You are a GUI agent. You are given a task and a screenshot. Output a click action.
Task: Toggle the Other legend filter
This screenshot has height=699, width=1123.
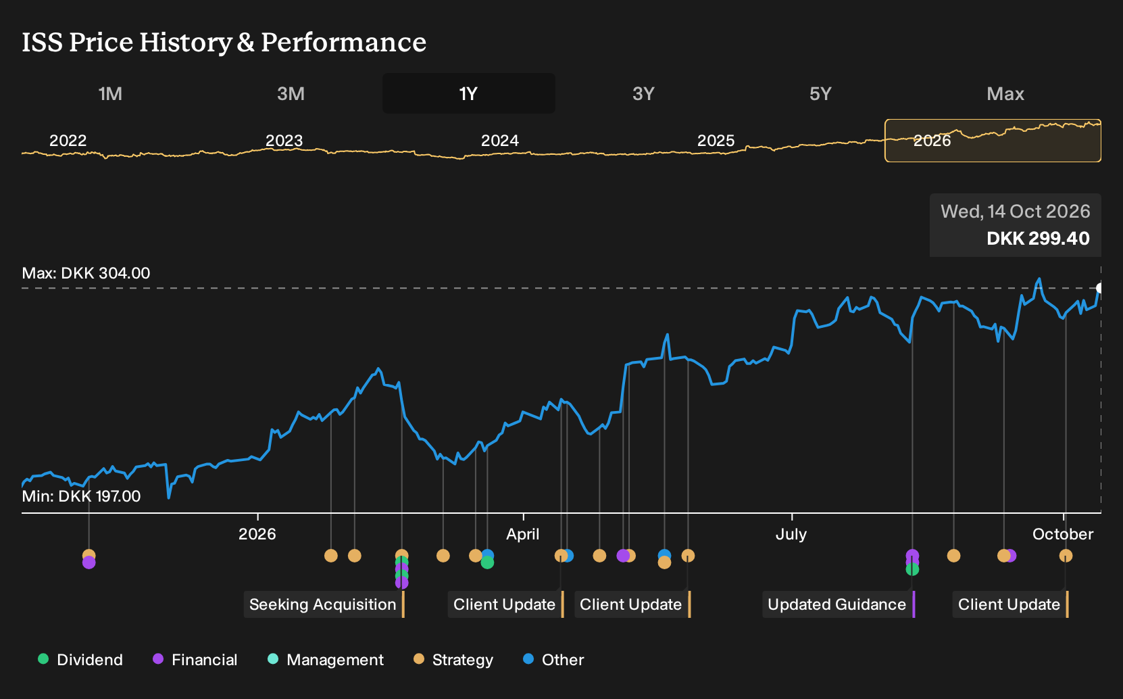[553, 660]
